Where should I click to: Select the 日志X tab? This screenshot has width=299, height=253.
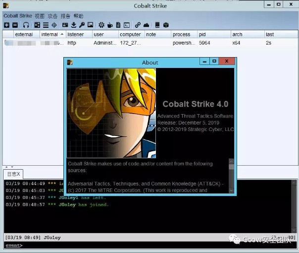click(13, 174)
